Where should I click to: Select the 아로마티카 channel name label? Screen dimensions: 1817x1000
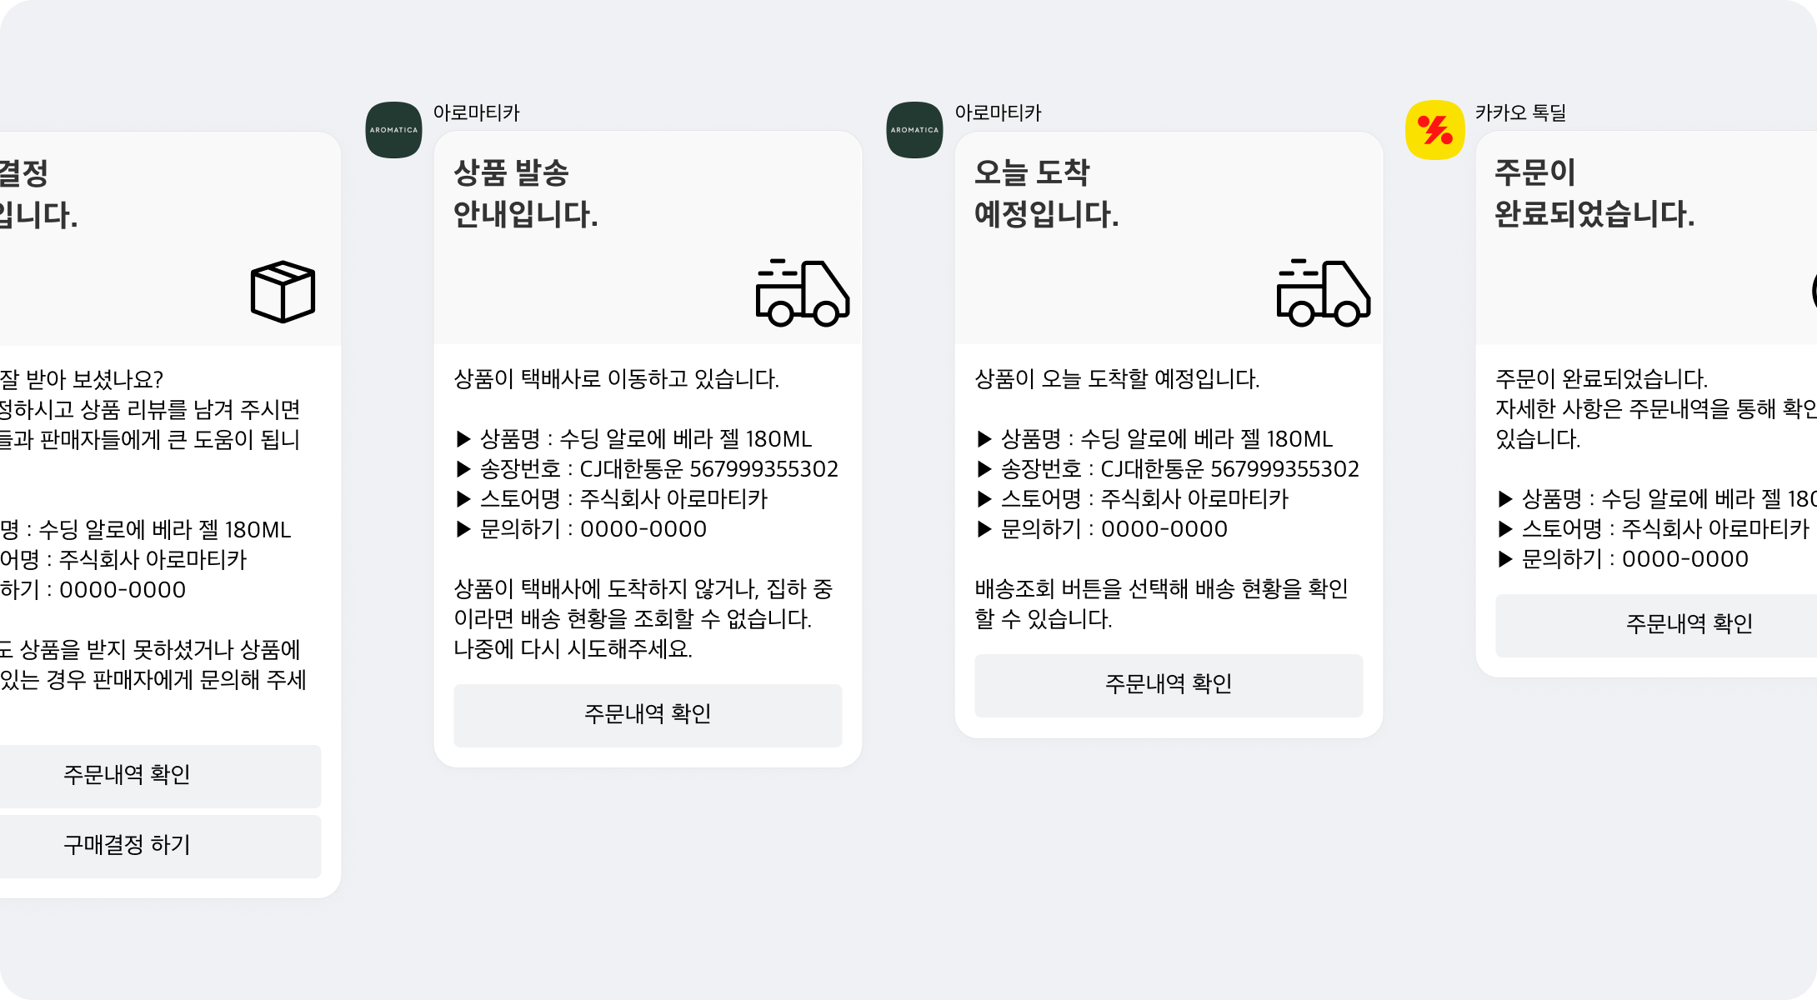(475, 112)
